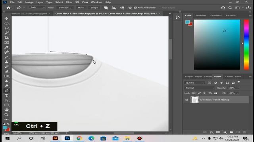
Task: Lock transparent pixels of layer
Action: pyautogui.click(x=194, y=93)
